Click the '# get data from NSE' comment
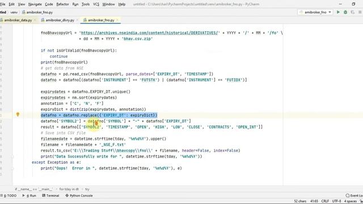The height and width of the screenshot is (204, 363). point(62,68)
